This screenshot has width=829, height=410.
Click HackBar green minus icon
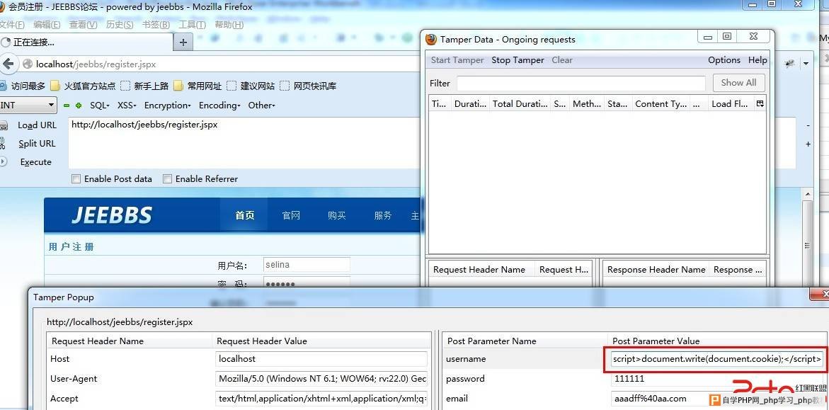coord(67,106)
